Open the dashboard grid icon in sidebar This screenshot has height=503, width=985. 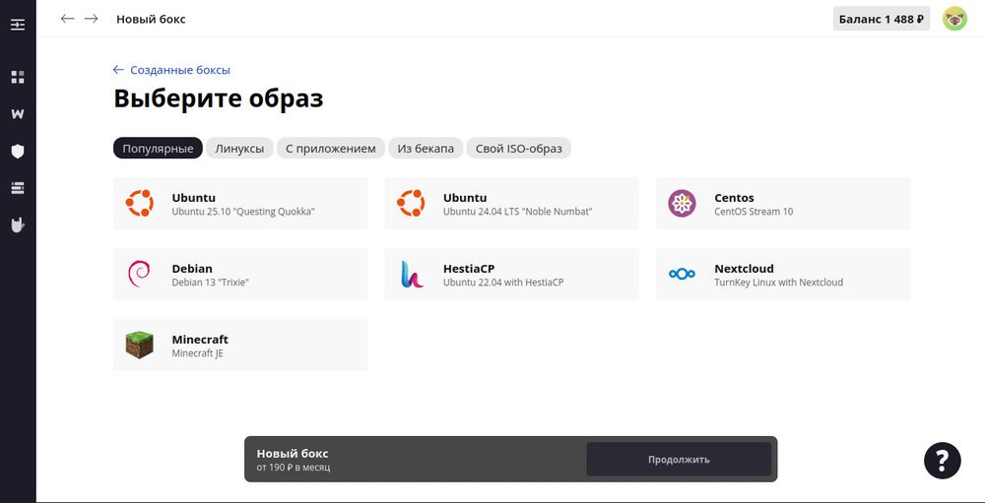(18, 77)
